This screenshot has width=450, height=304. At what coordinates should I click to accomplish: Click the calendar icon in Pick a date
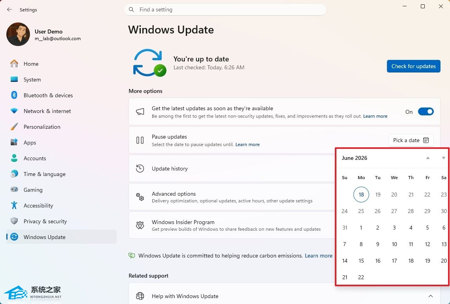(426, 140)
